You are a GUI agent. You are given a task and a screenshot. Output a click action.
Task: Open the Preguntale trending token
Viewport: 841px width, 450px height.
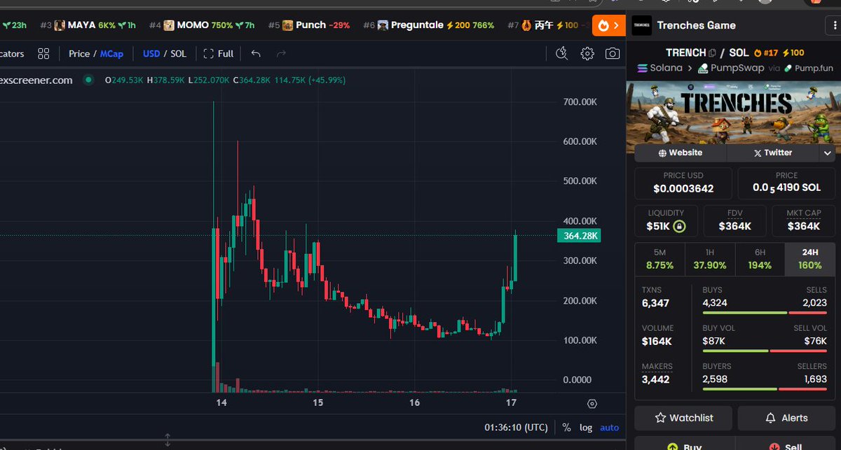pyautogui.click(x=428, y=25)
